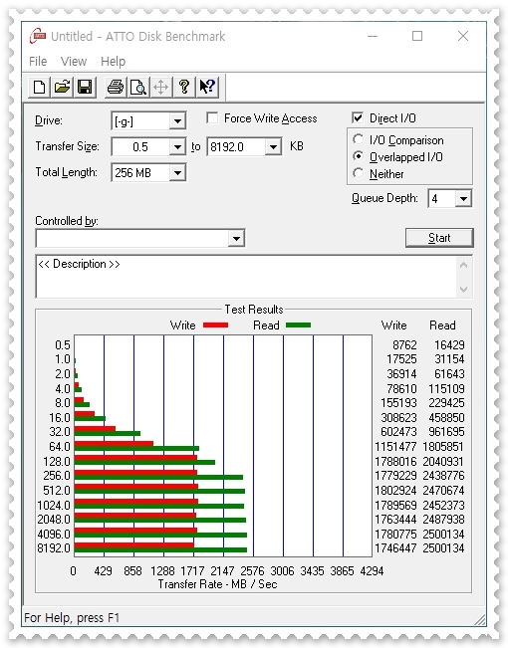Click the Start button
The width and height of the screenshot is (508, 648).
439,238
